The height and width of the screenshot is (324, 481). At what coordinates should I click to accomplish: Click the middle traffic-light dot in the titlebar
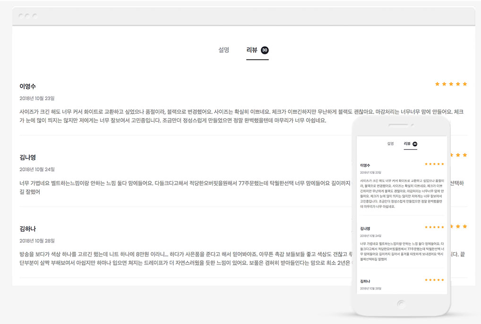click(28, 15)
